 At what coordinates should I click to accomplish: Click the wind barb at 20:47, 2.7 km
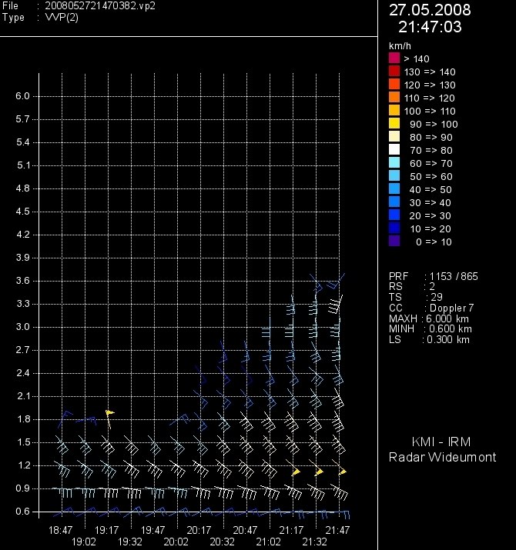pos(246,352)
